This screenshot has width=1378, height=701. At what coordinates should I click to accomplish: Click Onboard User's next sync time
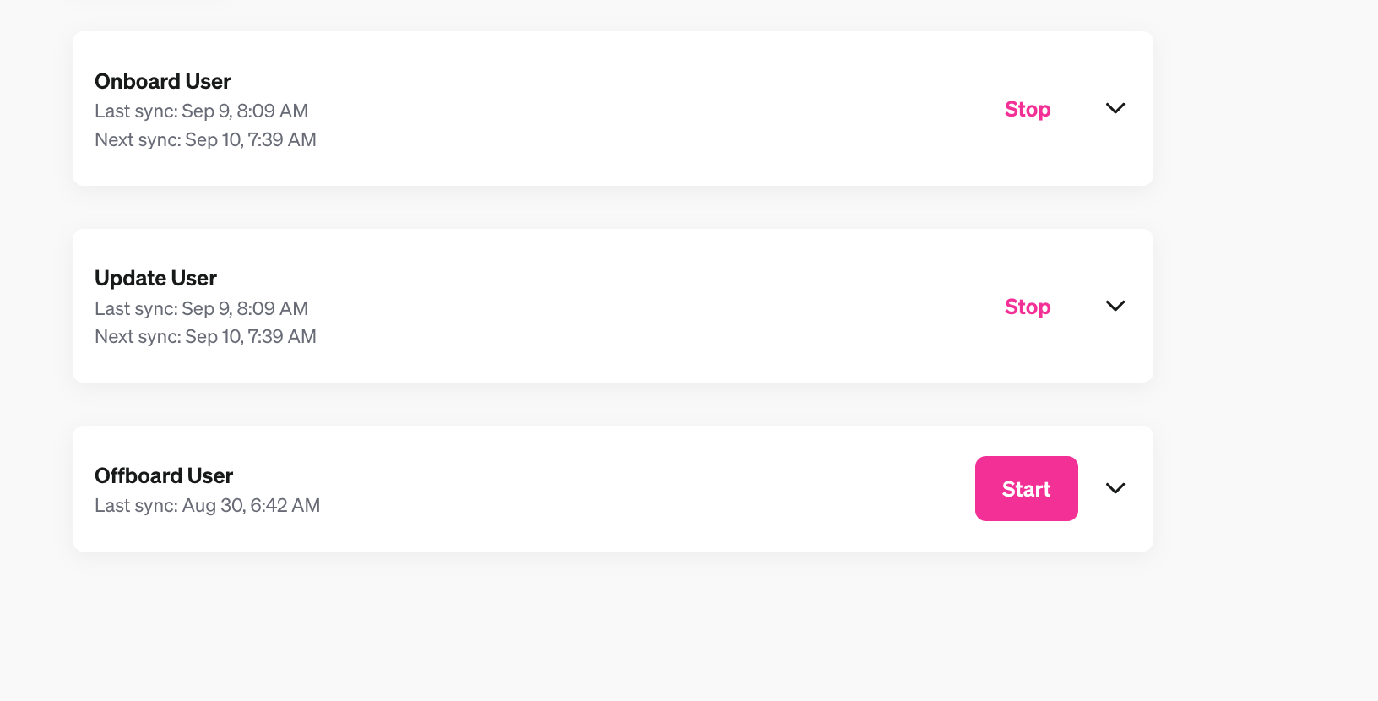click(x=205, y=139)
